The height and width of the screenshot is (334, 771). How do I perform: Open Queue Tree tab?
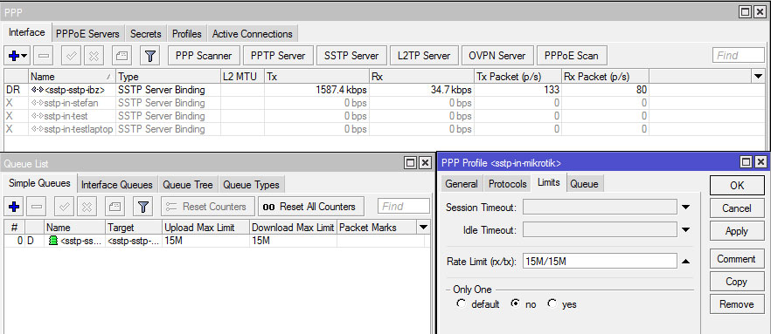pyautogui.click(x=188, y=185)
